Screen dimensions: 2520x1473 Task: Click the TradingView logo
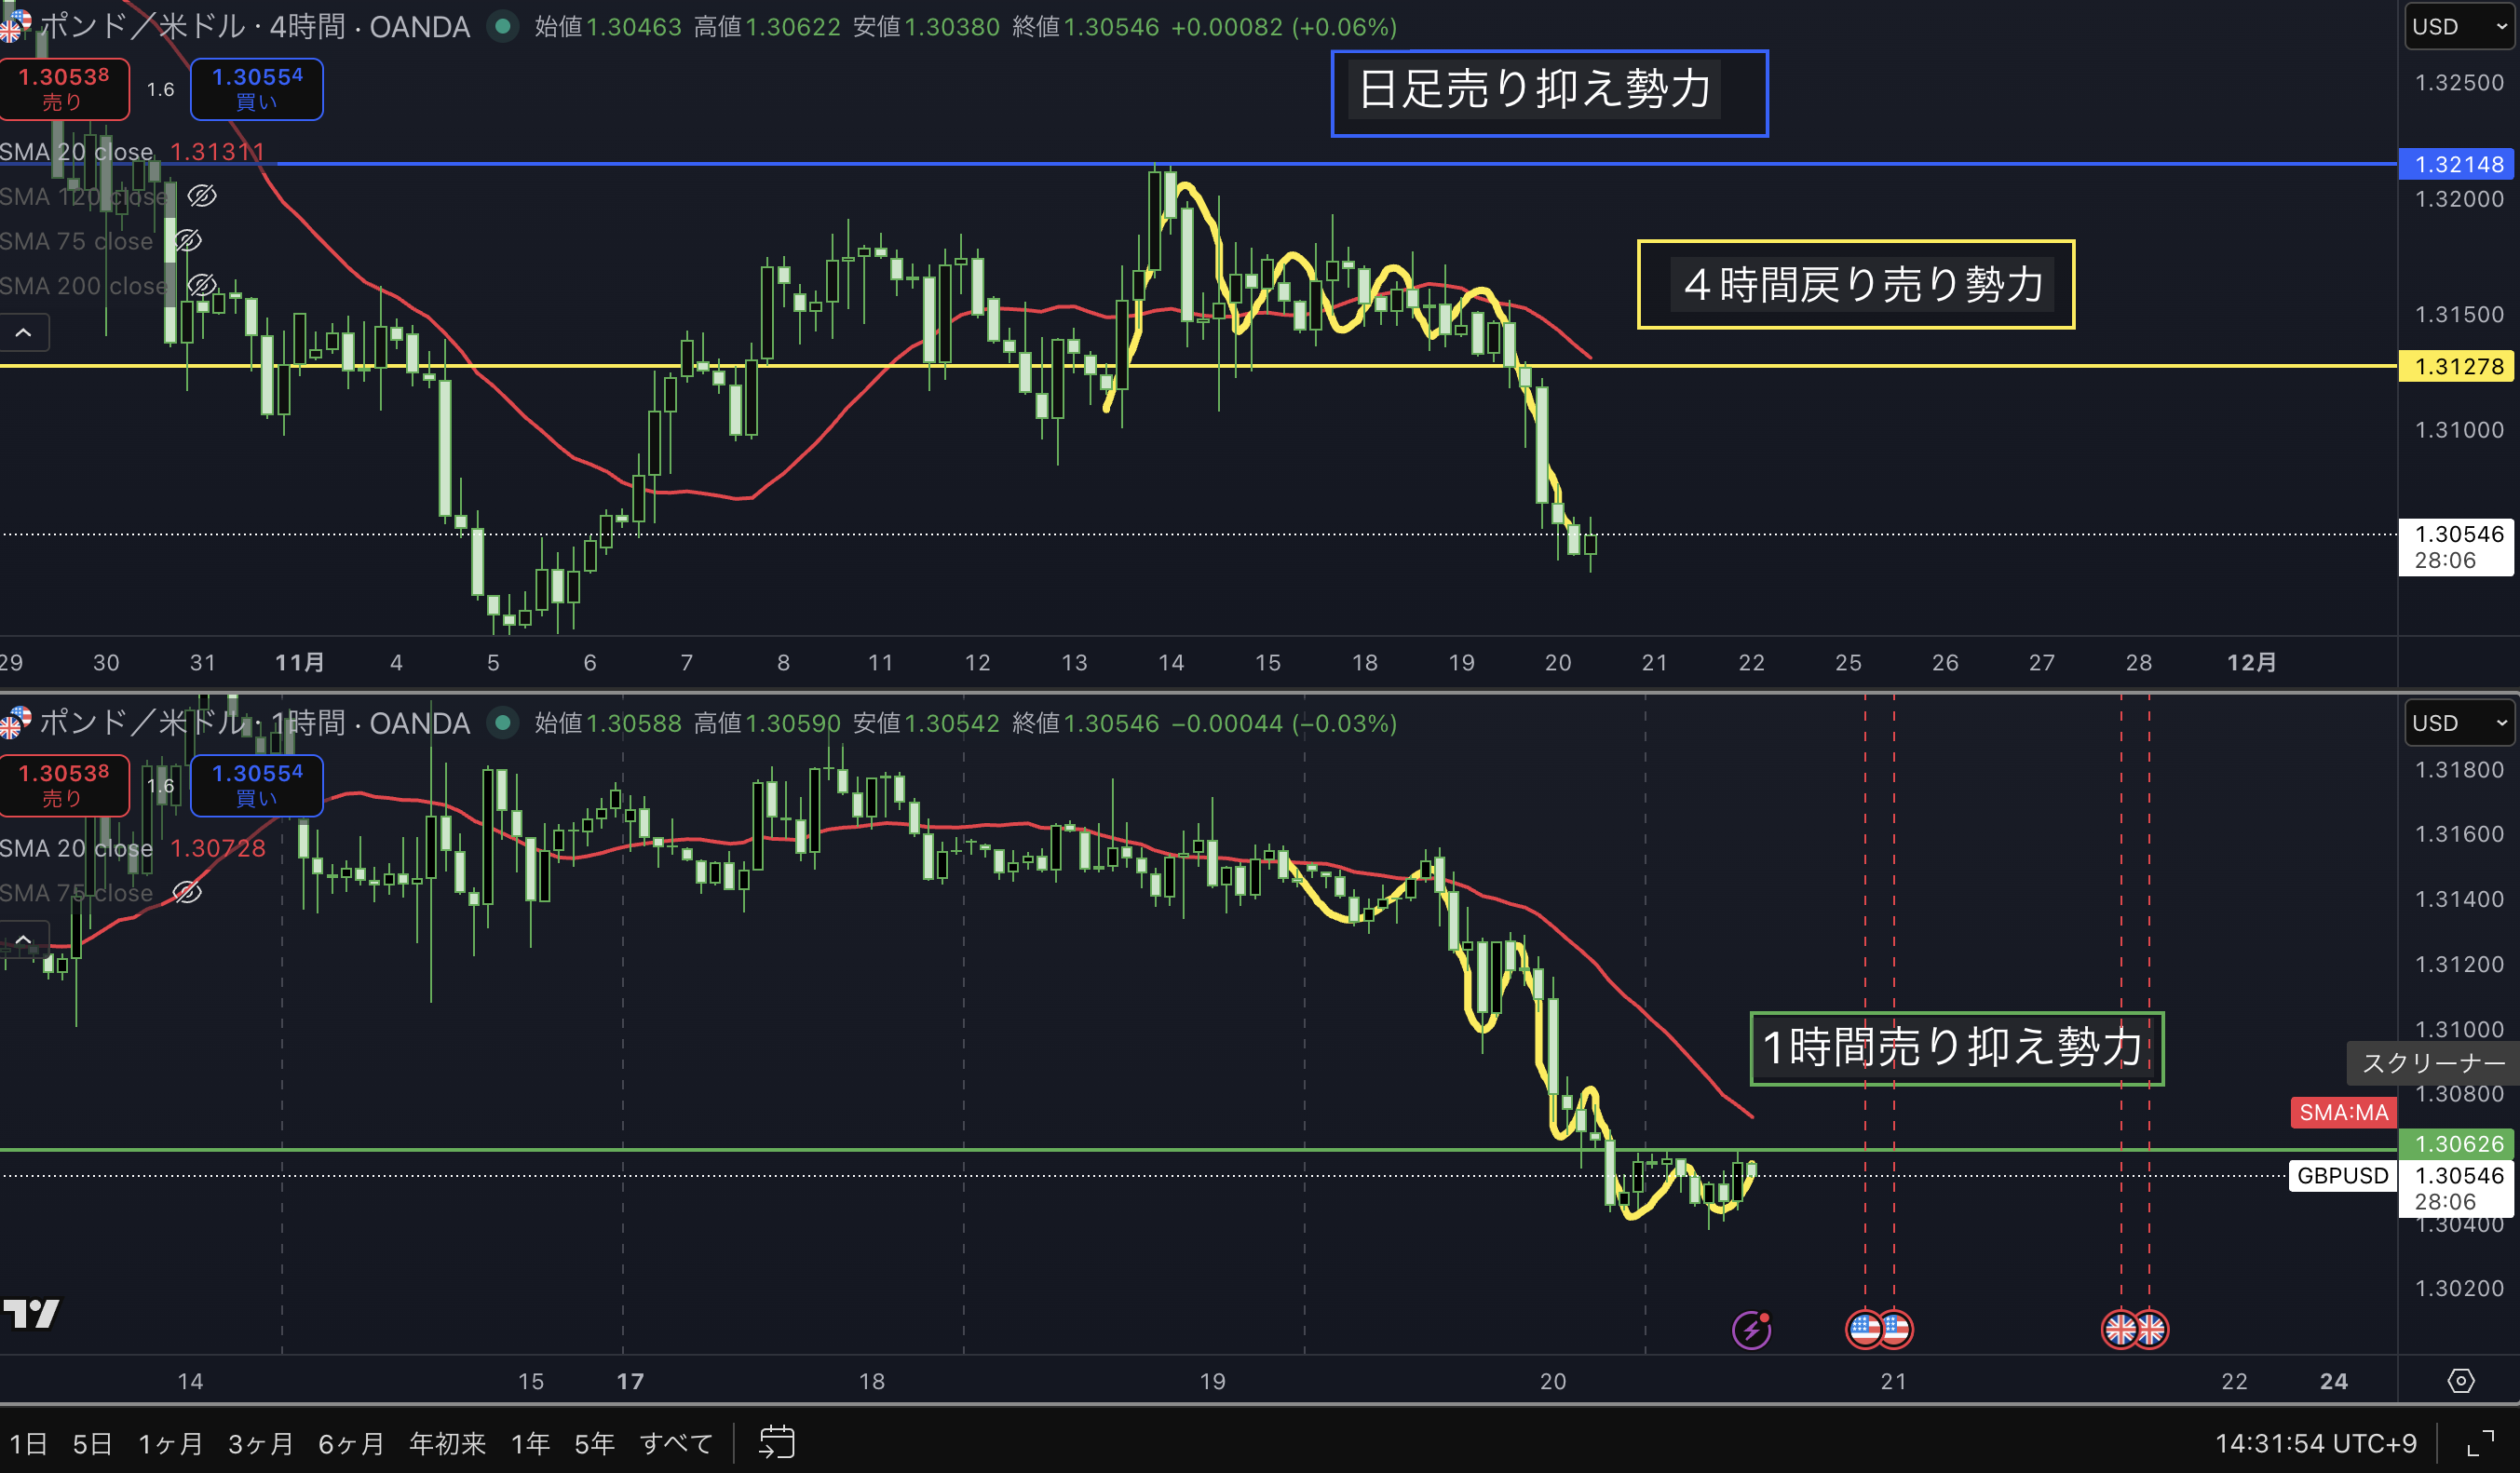point(31,1313)
